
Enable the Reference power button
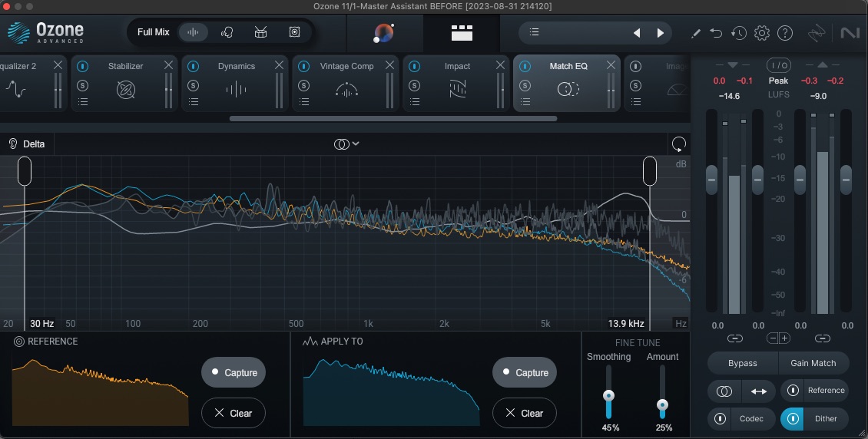pos(792,391)
